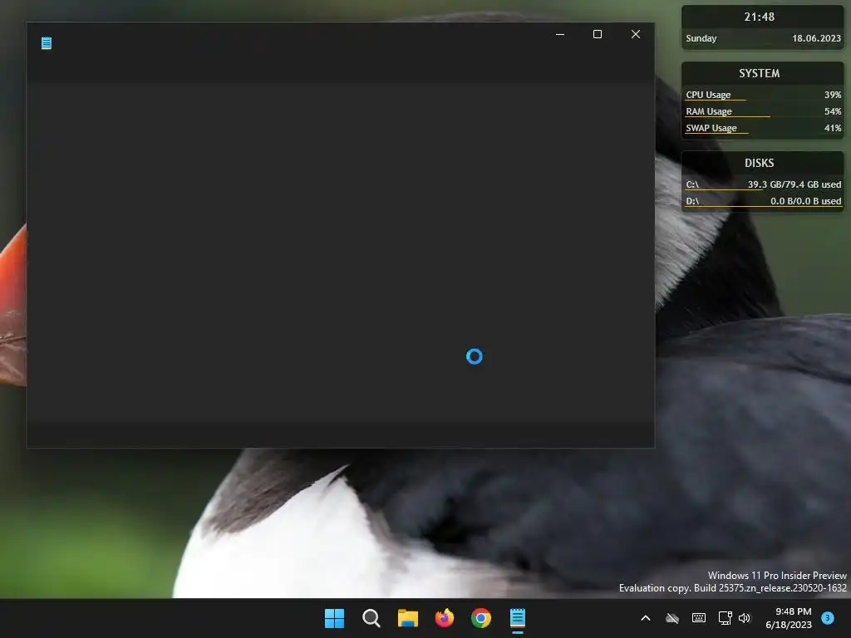Click the 18.06.2023 date in the widget
This screenshot has width=851, height=638.
tap(816, 38)
